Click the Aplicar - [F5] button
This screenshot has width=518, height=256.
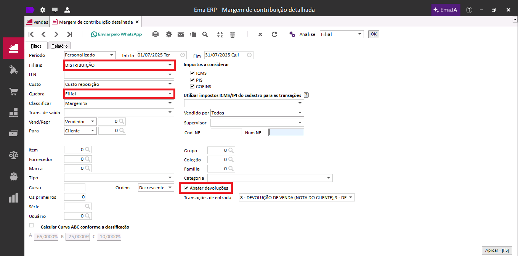click(x=497, y=250)
